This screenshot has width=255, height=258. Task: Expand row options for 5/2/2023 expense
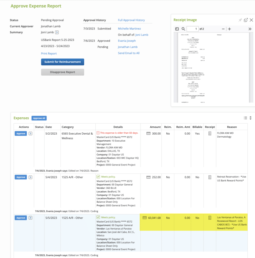tap(31, 134)
